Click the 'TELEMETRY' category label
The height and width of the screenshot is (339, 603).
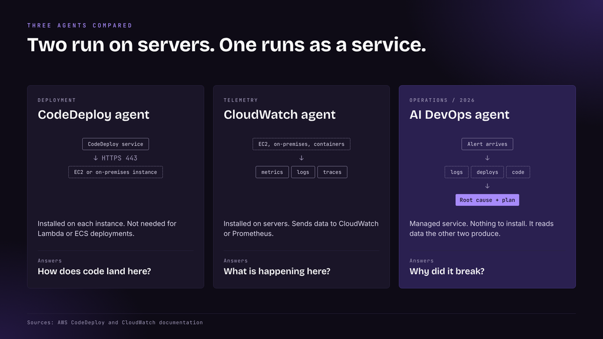[x=241, y=100]
